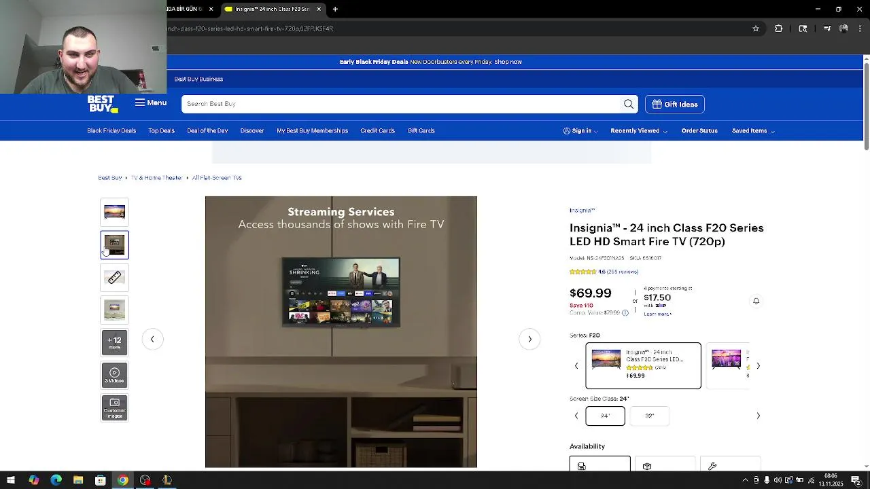Screen dimensions: 870x489
Task: Open Comp. Value info icon
Action: coord(625,313)
